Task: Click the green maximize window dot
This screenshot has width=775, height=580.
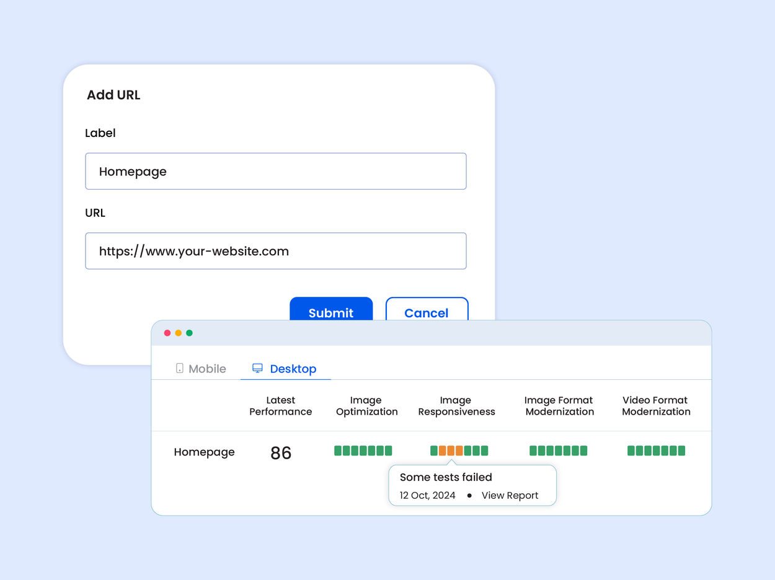Action: [189, 333]
